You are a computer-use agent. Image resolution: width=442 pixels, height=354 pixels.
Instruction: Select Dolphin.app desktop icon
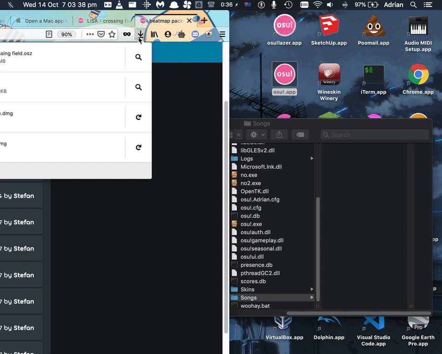pyautogui.click(x=329, y=329)
